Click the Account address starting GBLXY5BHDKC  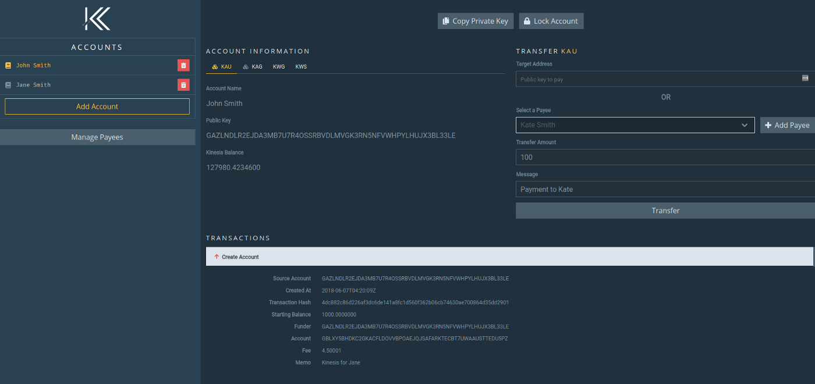414,339
